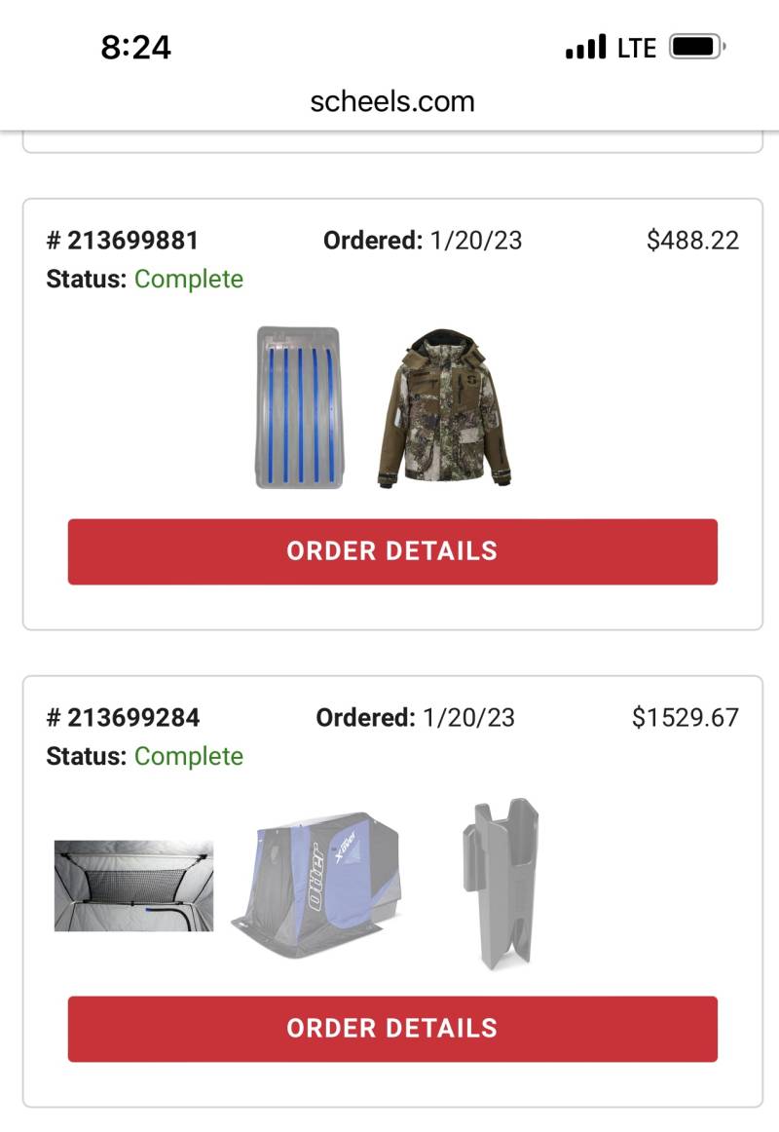
Task: Tap the cellular signal bars icon
Action: 585,47
